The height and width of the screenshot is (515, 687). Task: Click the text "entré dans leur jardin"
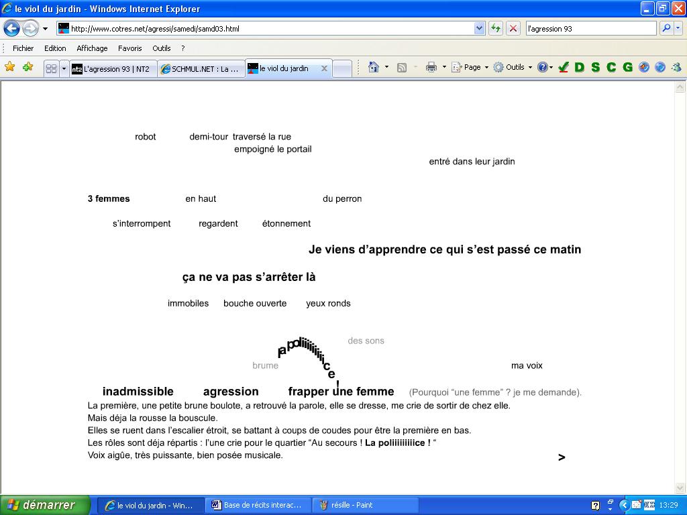coord(472,162)
